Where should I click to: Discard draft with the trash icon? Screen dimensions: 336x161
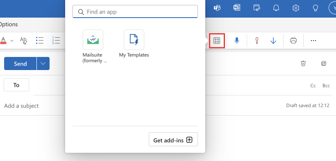coord(303,63)
